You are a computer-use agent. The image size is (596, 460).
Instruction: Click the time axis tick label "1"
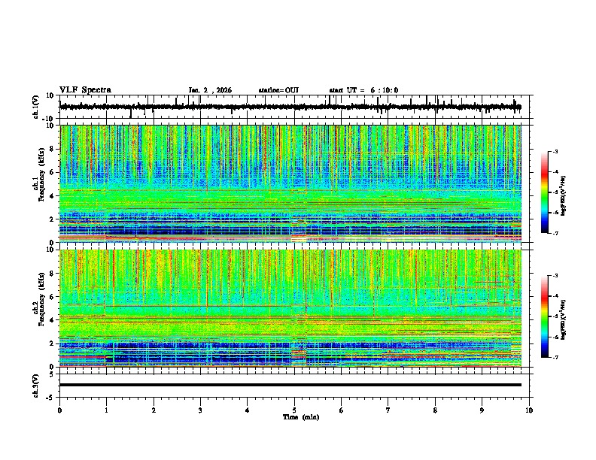[106, 410]
